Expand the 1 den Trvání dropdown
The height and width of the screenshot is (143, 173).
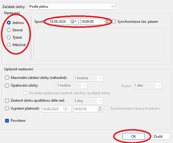[x=147, y=85]
